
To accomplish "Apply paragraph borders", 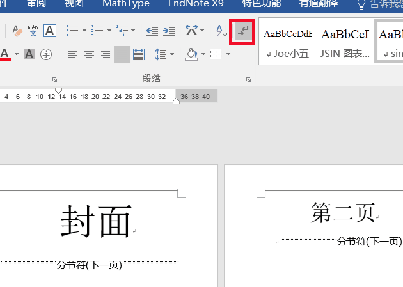I will [x=216, y=54].
